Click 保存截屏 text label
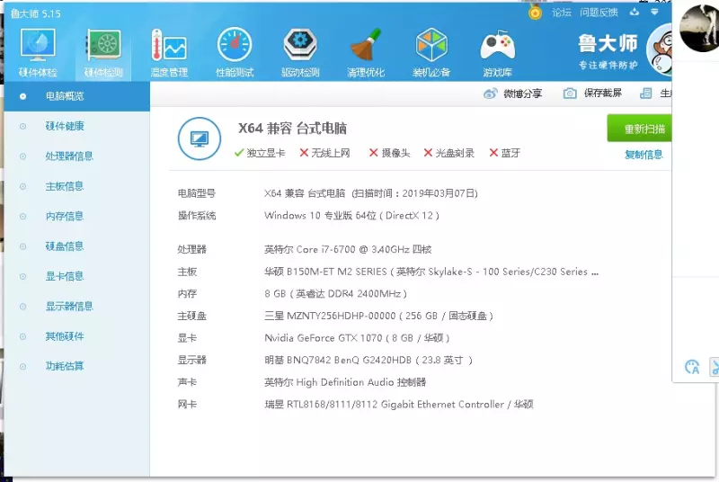Screen dimensions: 719x482 (602, 94)
